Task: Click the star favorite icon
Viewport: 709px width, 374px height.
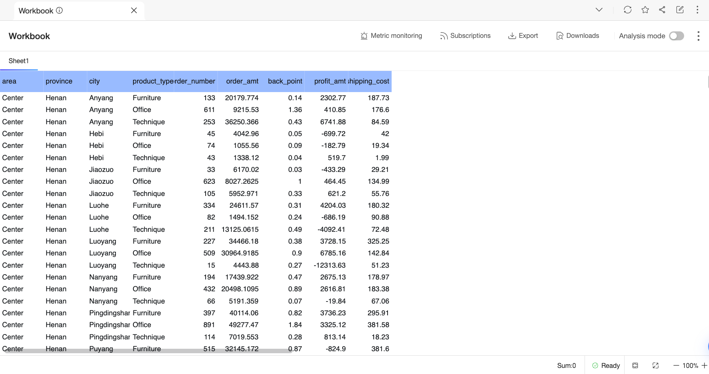Action: point(645,10)
